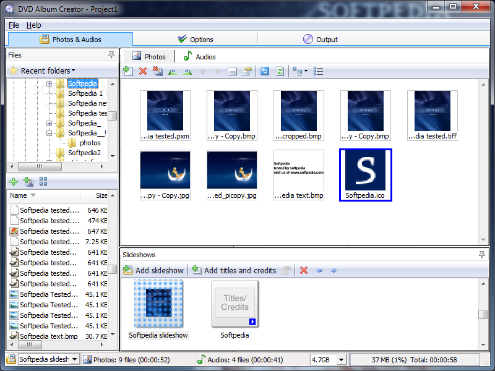
Task: Select the Softpedia text.bmp file row
Action: click(58, 336)
